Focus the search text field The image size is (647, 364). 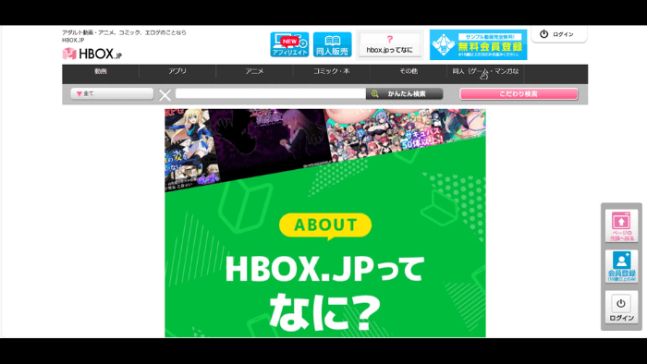click(271, 93)
